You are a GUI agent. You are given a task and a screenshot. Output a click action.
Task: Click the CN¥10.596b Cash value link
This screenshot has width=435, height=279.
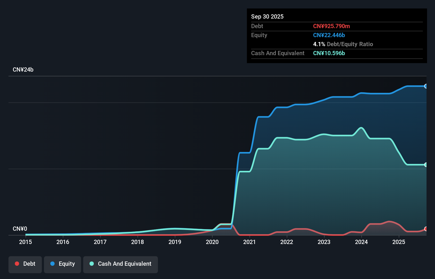pyautogui.click(x=329, y=53)
